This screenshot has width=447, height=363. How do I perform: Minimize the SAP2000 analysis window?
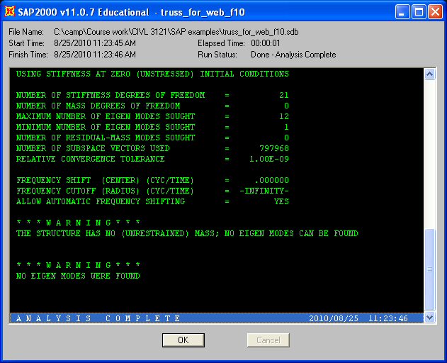pyautogui.click(x=402, y=12)
